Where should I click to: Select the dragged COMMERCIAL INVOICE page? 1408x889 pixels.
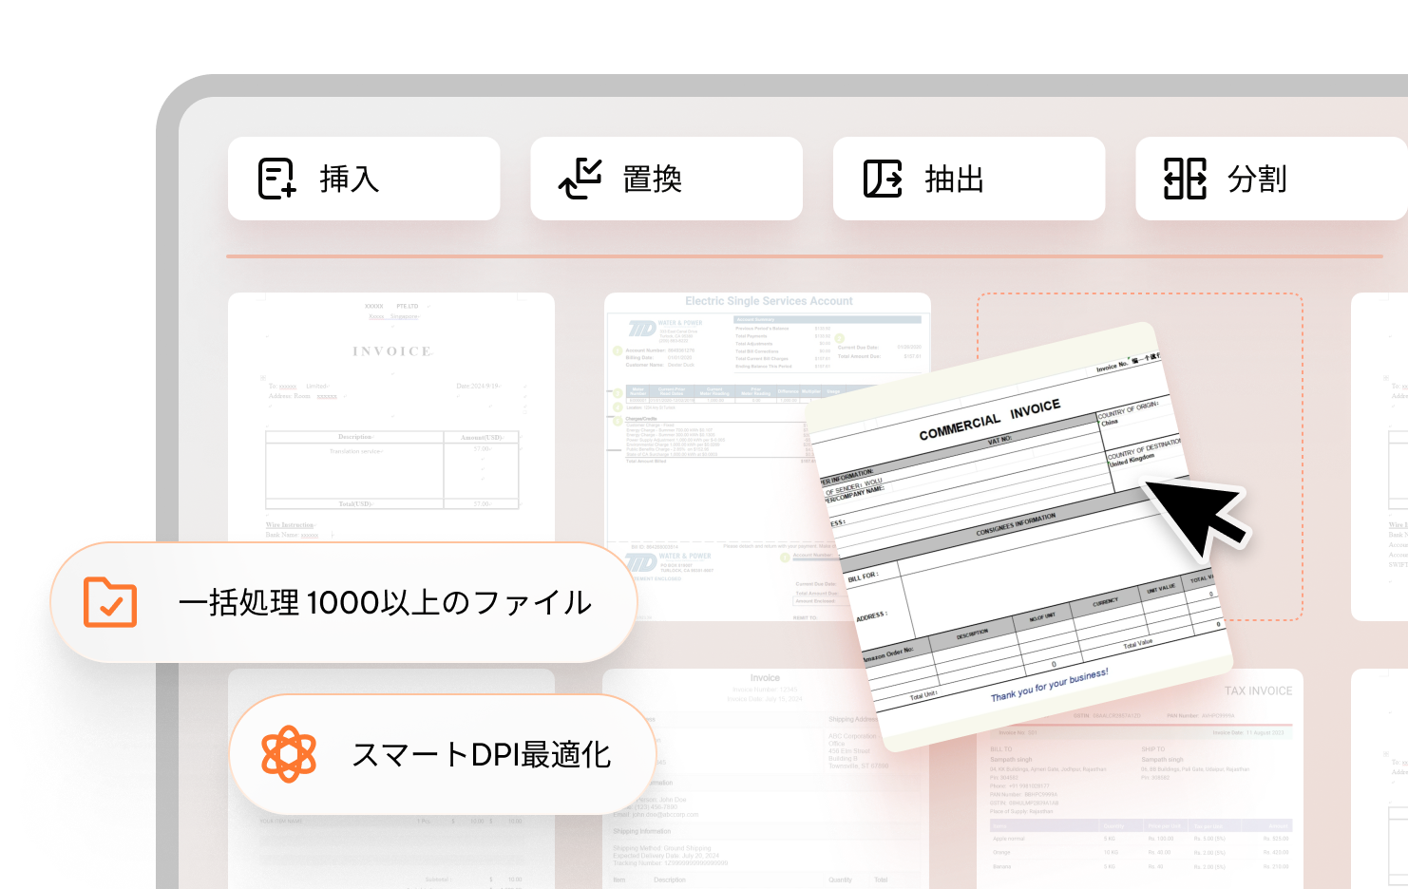click(1021, 537)
